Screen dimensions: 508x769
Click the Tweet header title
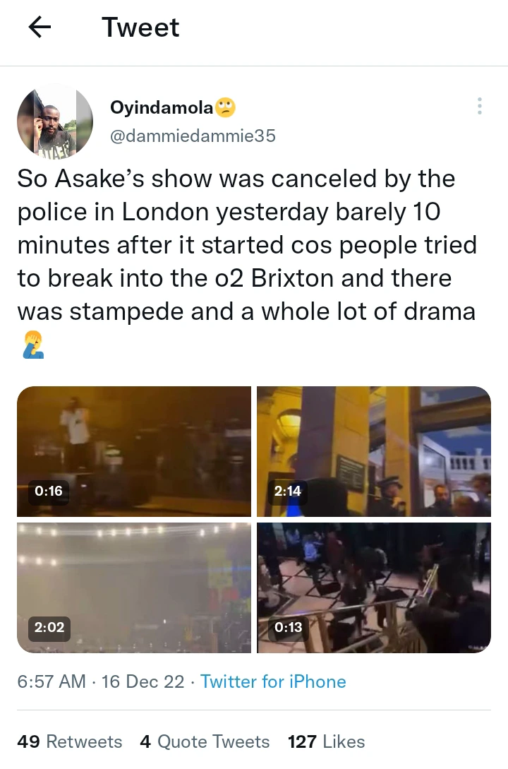tap(140, 27)
